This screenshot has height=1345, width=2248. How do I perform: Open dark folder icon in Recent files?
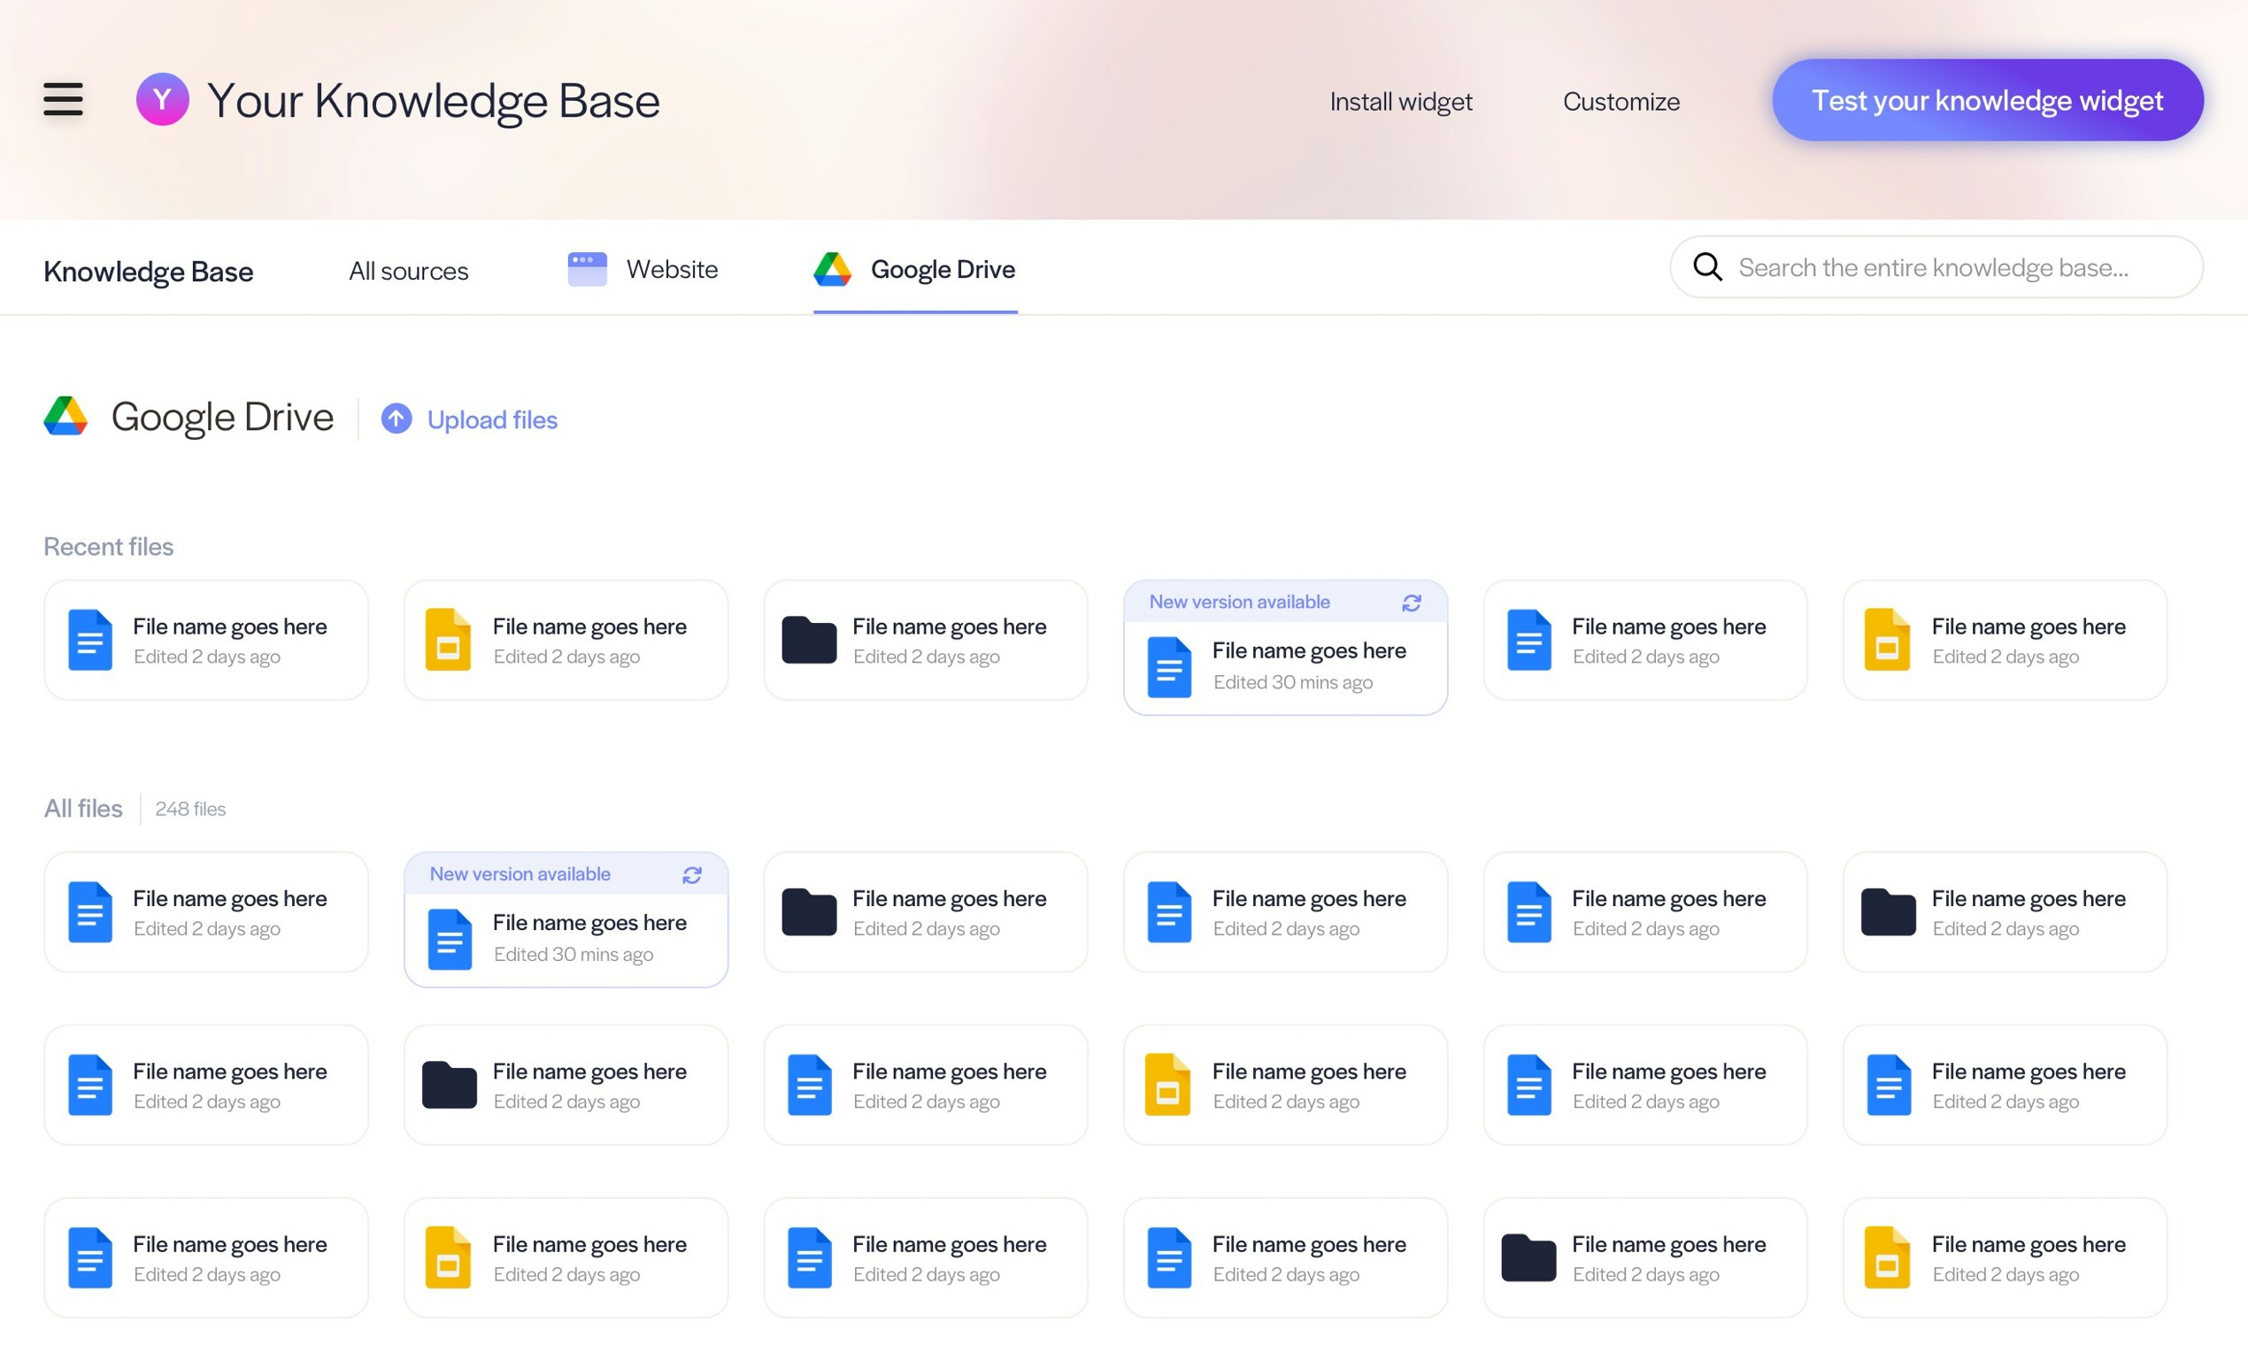809,640
